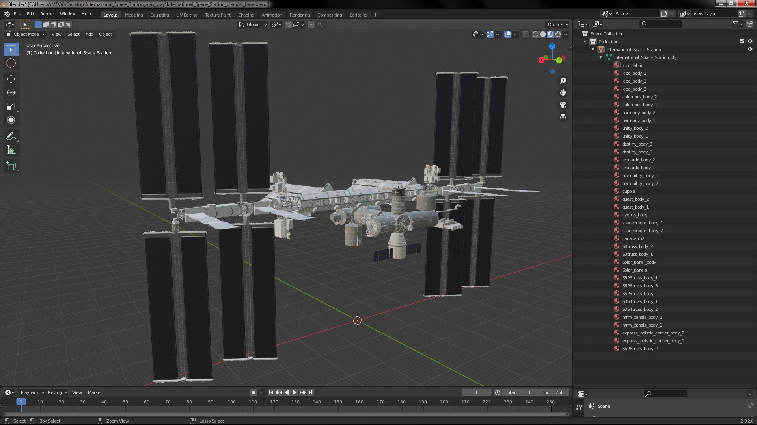The height and width of the screenshot is (425, 757).
Task: Switch to UV Editing workspace tab
Action: [x=187, y=15]
